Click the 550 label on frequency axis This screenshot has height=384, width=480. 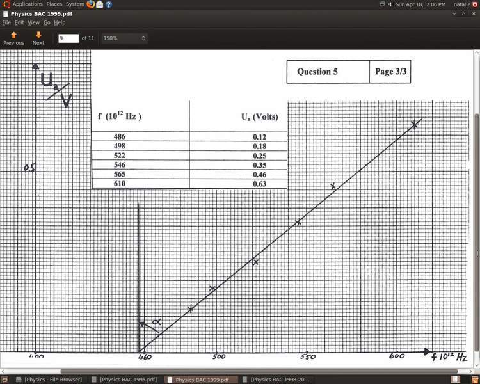tap(308, 356)
